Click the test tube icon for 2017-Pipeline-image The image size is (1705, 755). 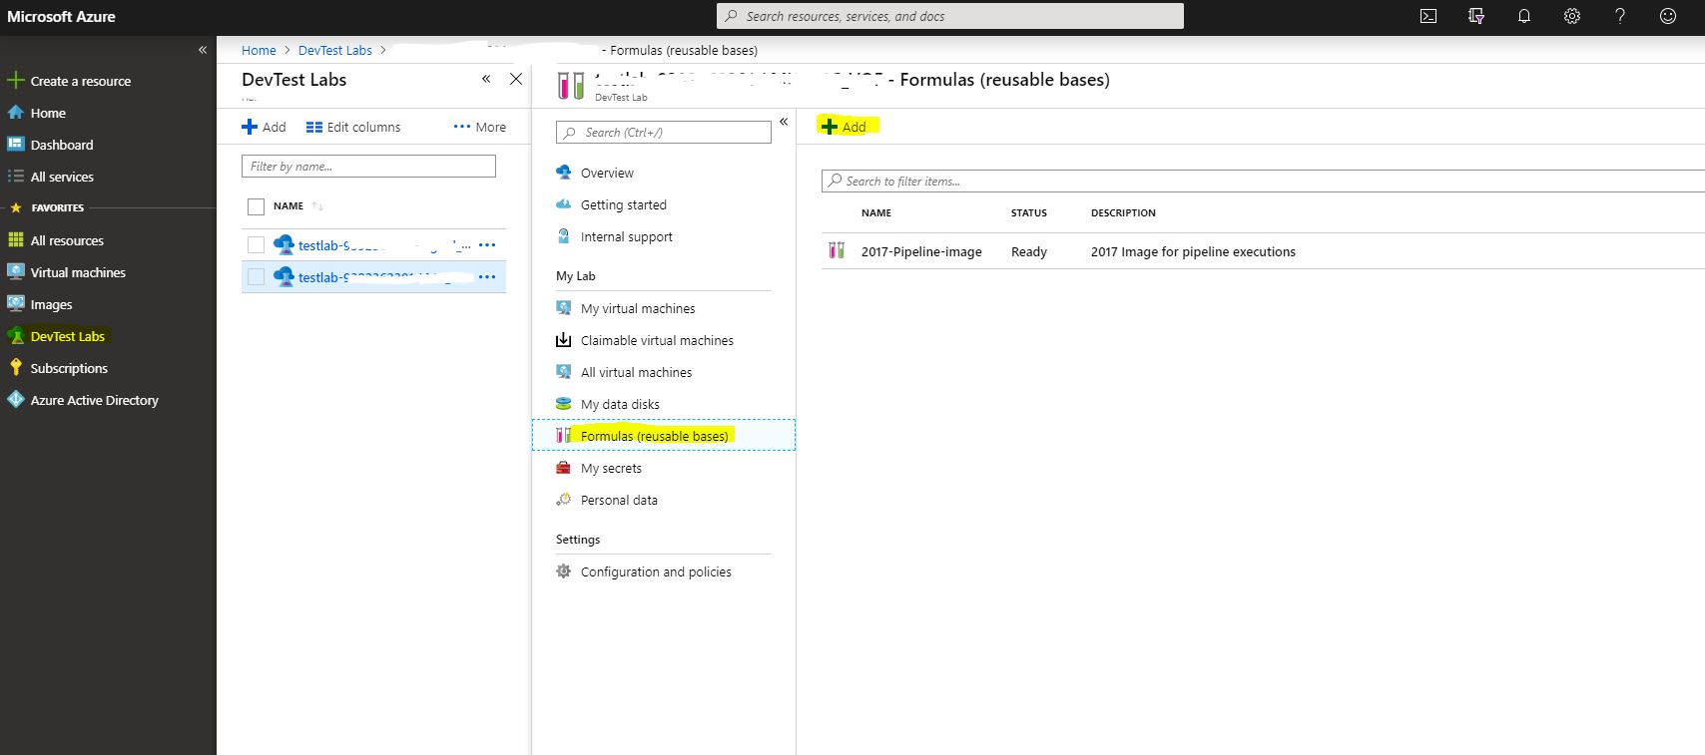[837, 250]
